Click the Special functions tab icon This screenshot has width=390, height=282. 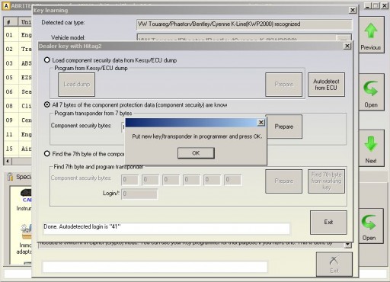pyautogui.click(x=10, y=176)
